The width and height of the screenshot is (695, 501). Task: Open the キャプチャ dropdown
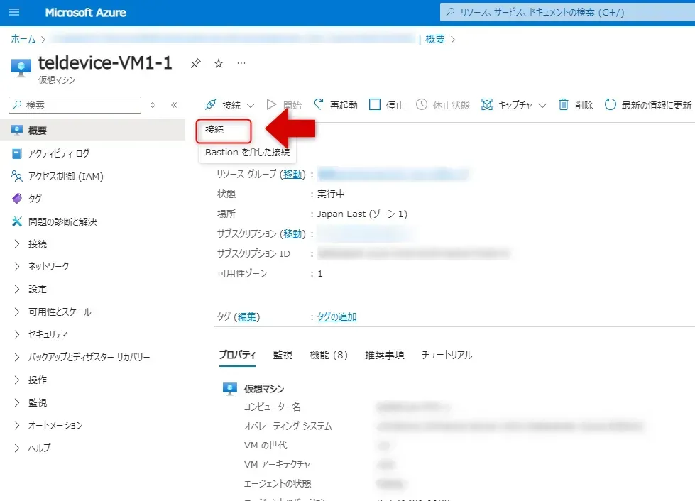514,105
